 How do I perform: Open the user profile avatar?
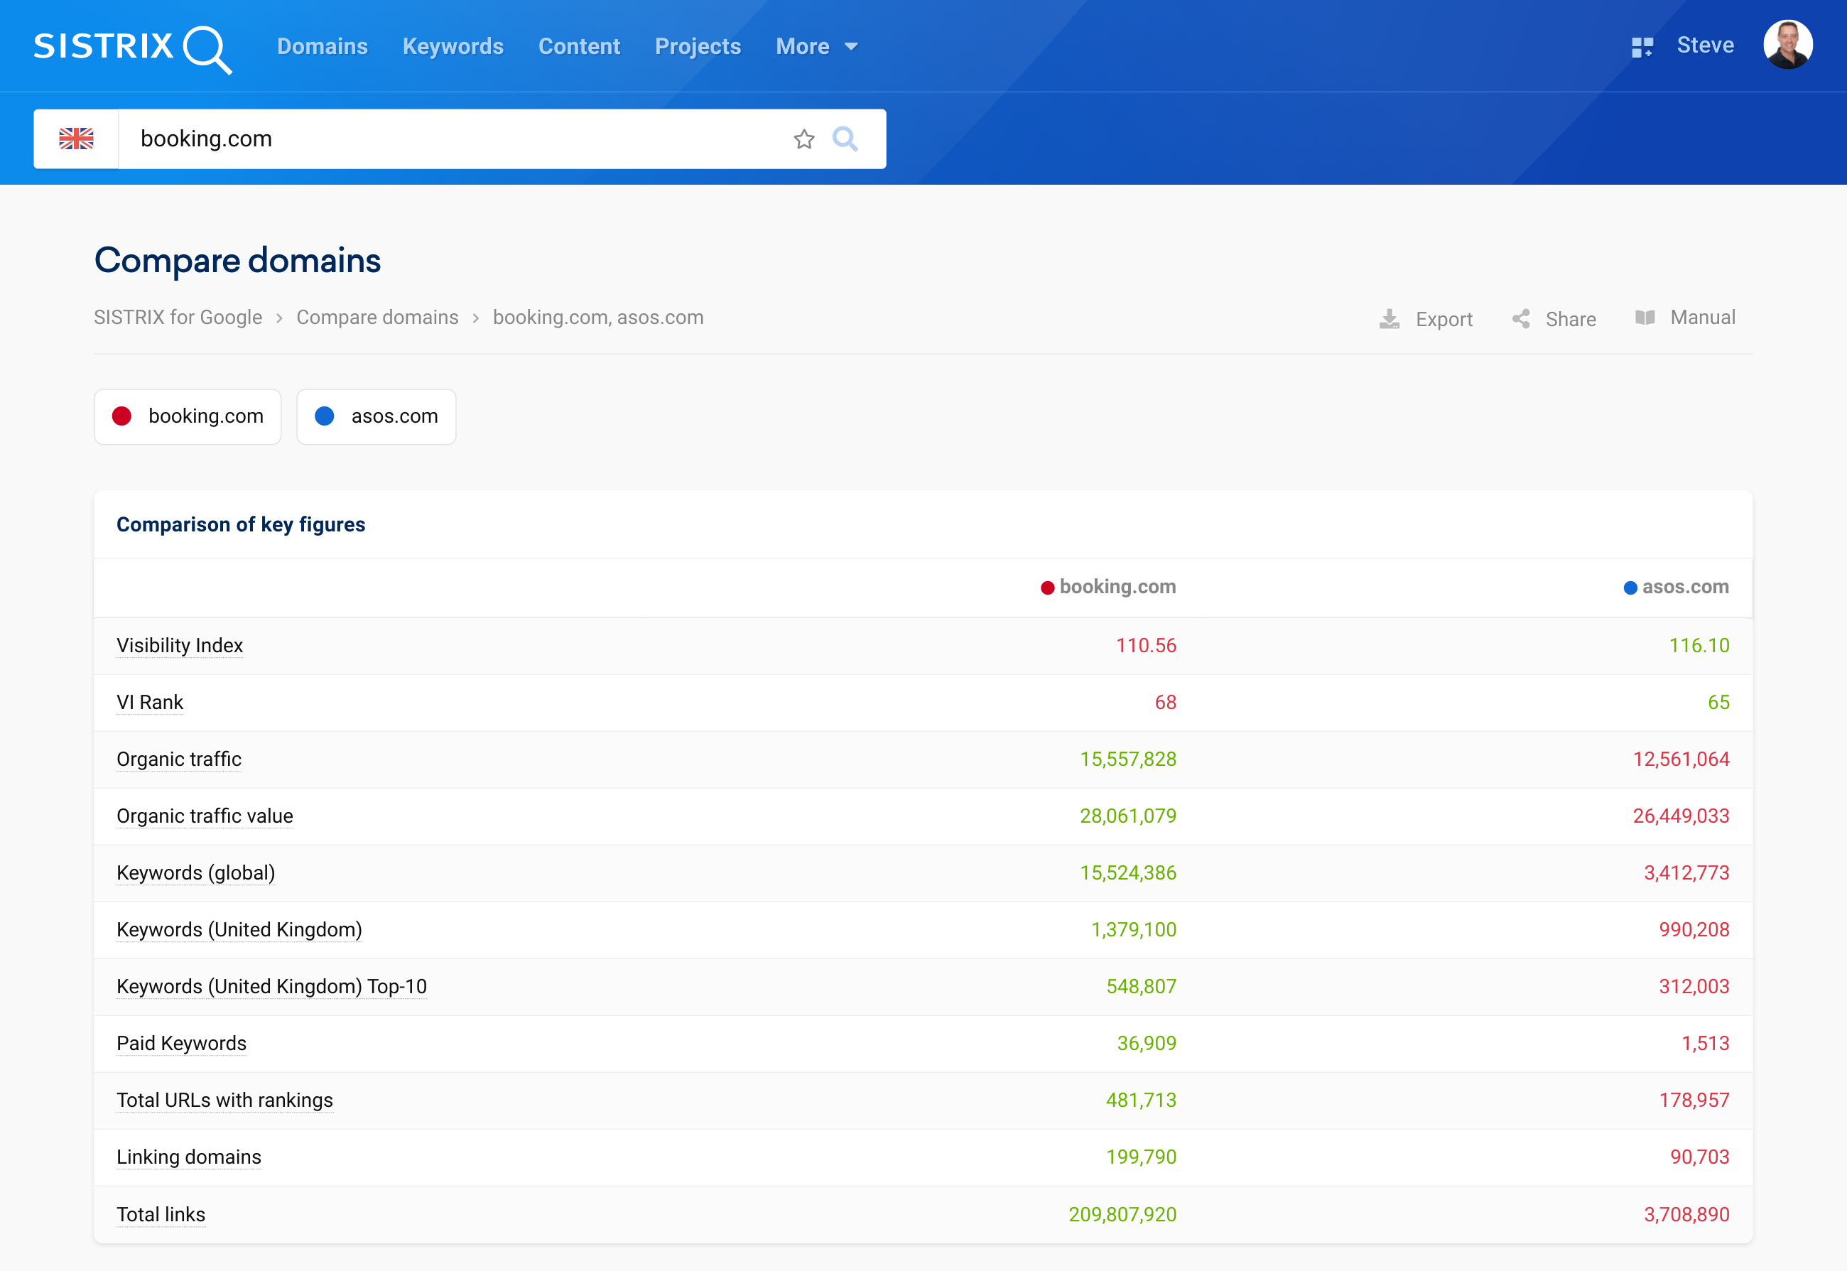(x=1788, y=45)
